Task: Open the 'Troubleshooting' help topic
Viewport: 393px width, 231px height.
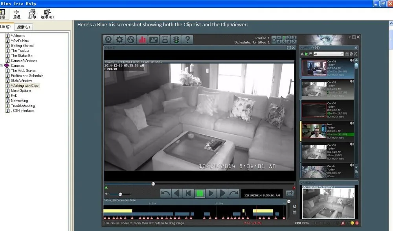Action: (23, 106)
